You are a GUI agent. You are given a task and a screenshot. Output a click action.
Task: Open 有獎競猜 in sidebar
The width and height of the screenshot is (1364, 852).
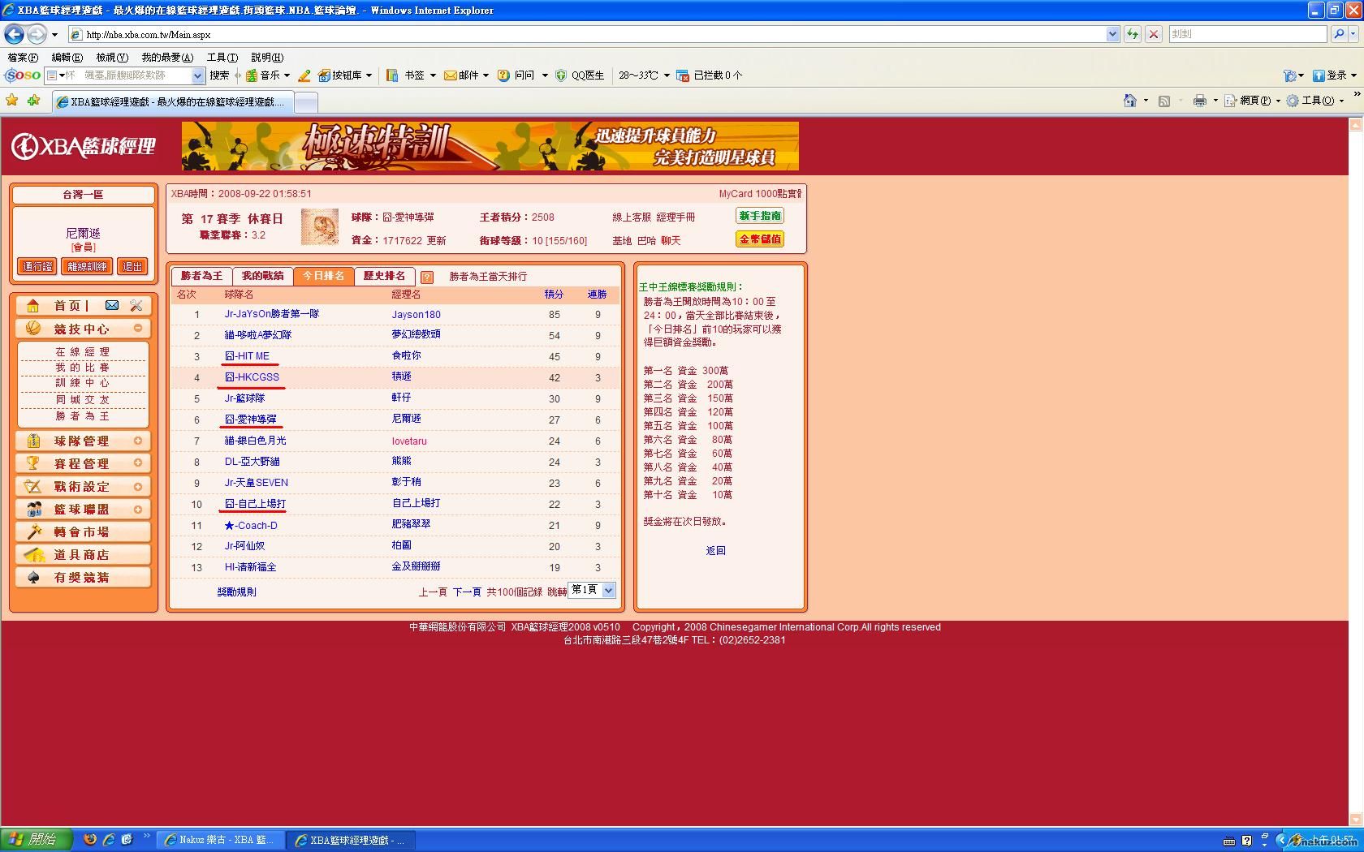83,578
